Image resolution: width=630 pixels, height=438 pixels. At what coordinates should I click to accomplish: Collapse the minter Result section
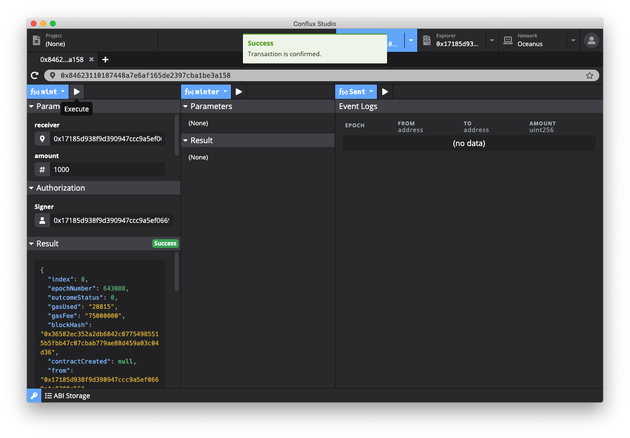point(258,140)
